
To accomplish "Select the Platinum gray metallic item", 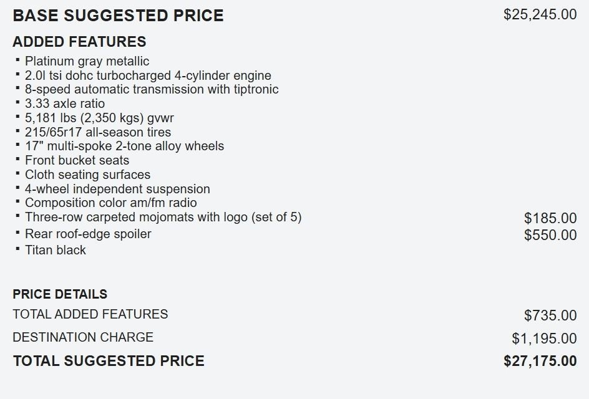I will pyautogui.click(x=87, y=61).
